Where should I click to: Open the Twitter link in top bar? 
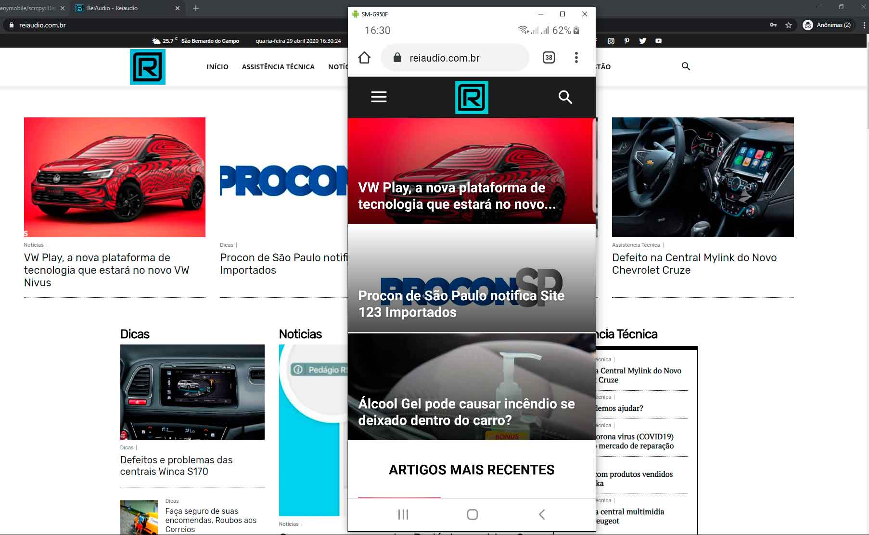[x=642, y=41]
